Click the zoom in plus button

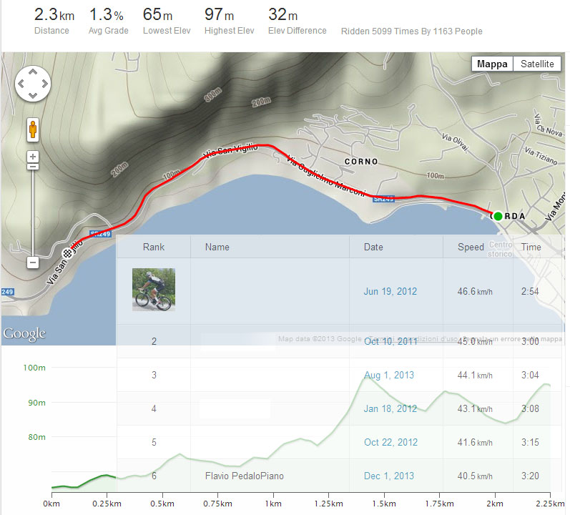33,155
